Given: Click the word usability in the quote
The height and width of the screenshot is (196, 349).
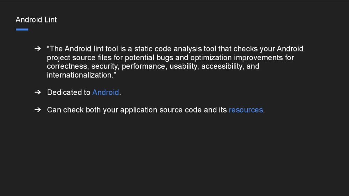Looking at the screenshot, I should click(x=183, y=66).
